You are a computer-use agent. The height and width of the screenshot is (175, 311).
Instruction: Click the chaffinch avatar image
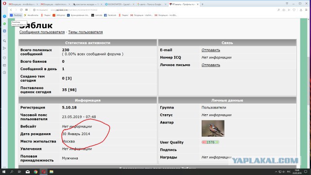[213, 128]
